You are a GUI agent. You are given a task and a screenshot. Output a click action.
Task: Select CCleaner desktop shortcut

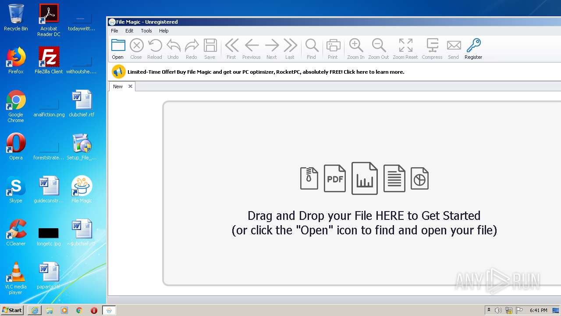click(16, 233)
